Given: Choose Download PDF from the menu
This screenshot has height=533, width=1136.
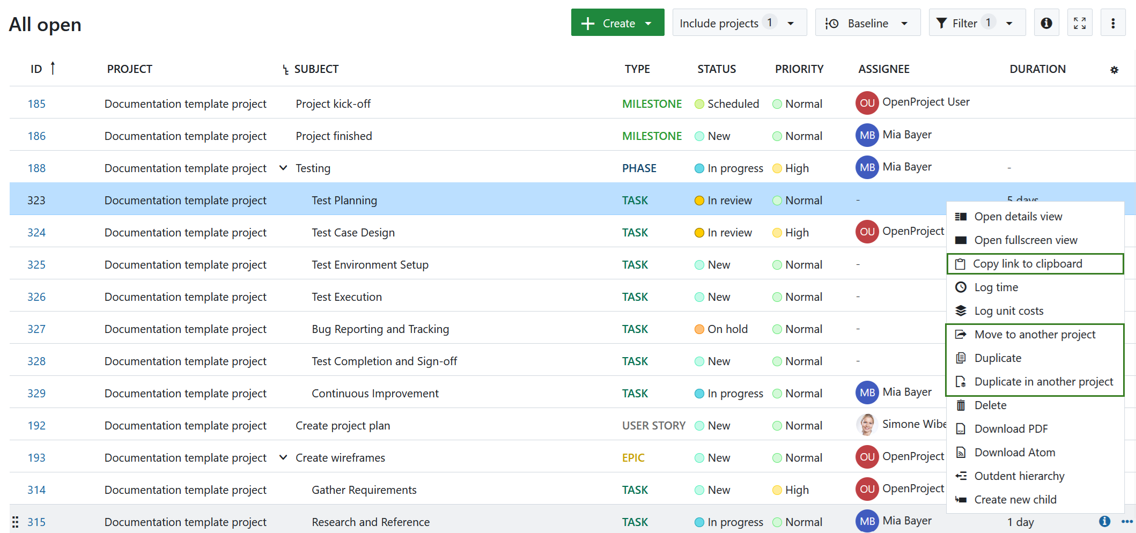Looking at the screenshot, I should click(1010, 428).
